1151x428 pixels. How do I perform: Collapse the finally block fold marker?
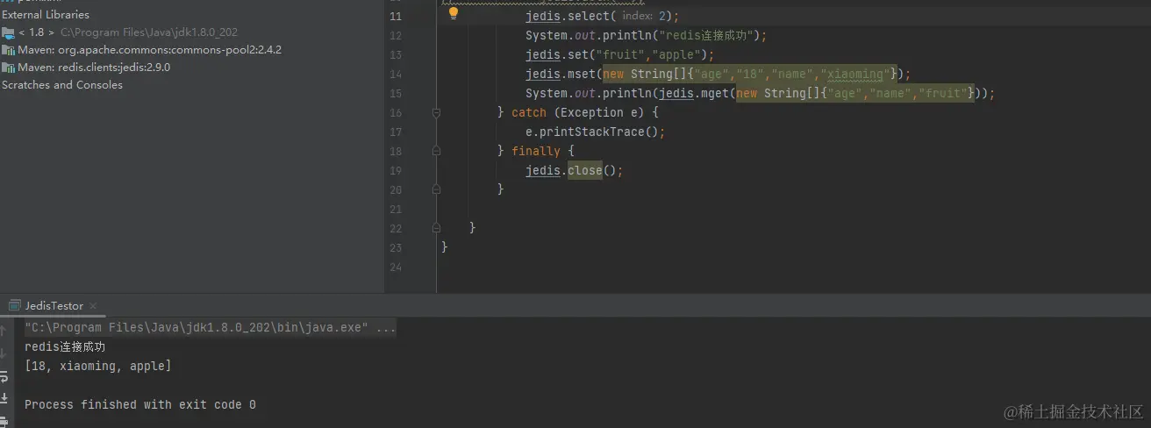click(437, 151)
